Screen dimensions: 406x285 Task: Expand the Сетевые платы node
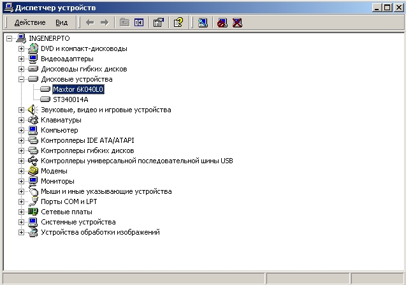click(22, 212)
